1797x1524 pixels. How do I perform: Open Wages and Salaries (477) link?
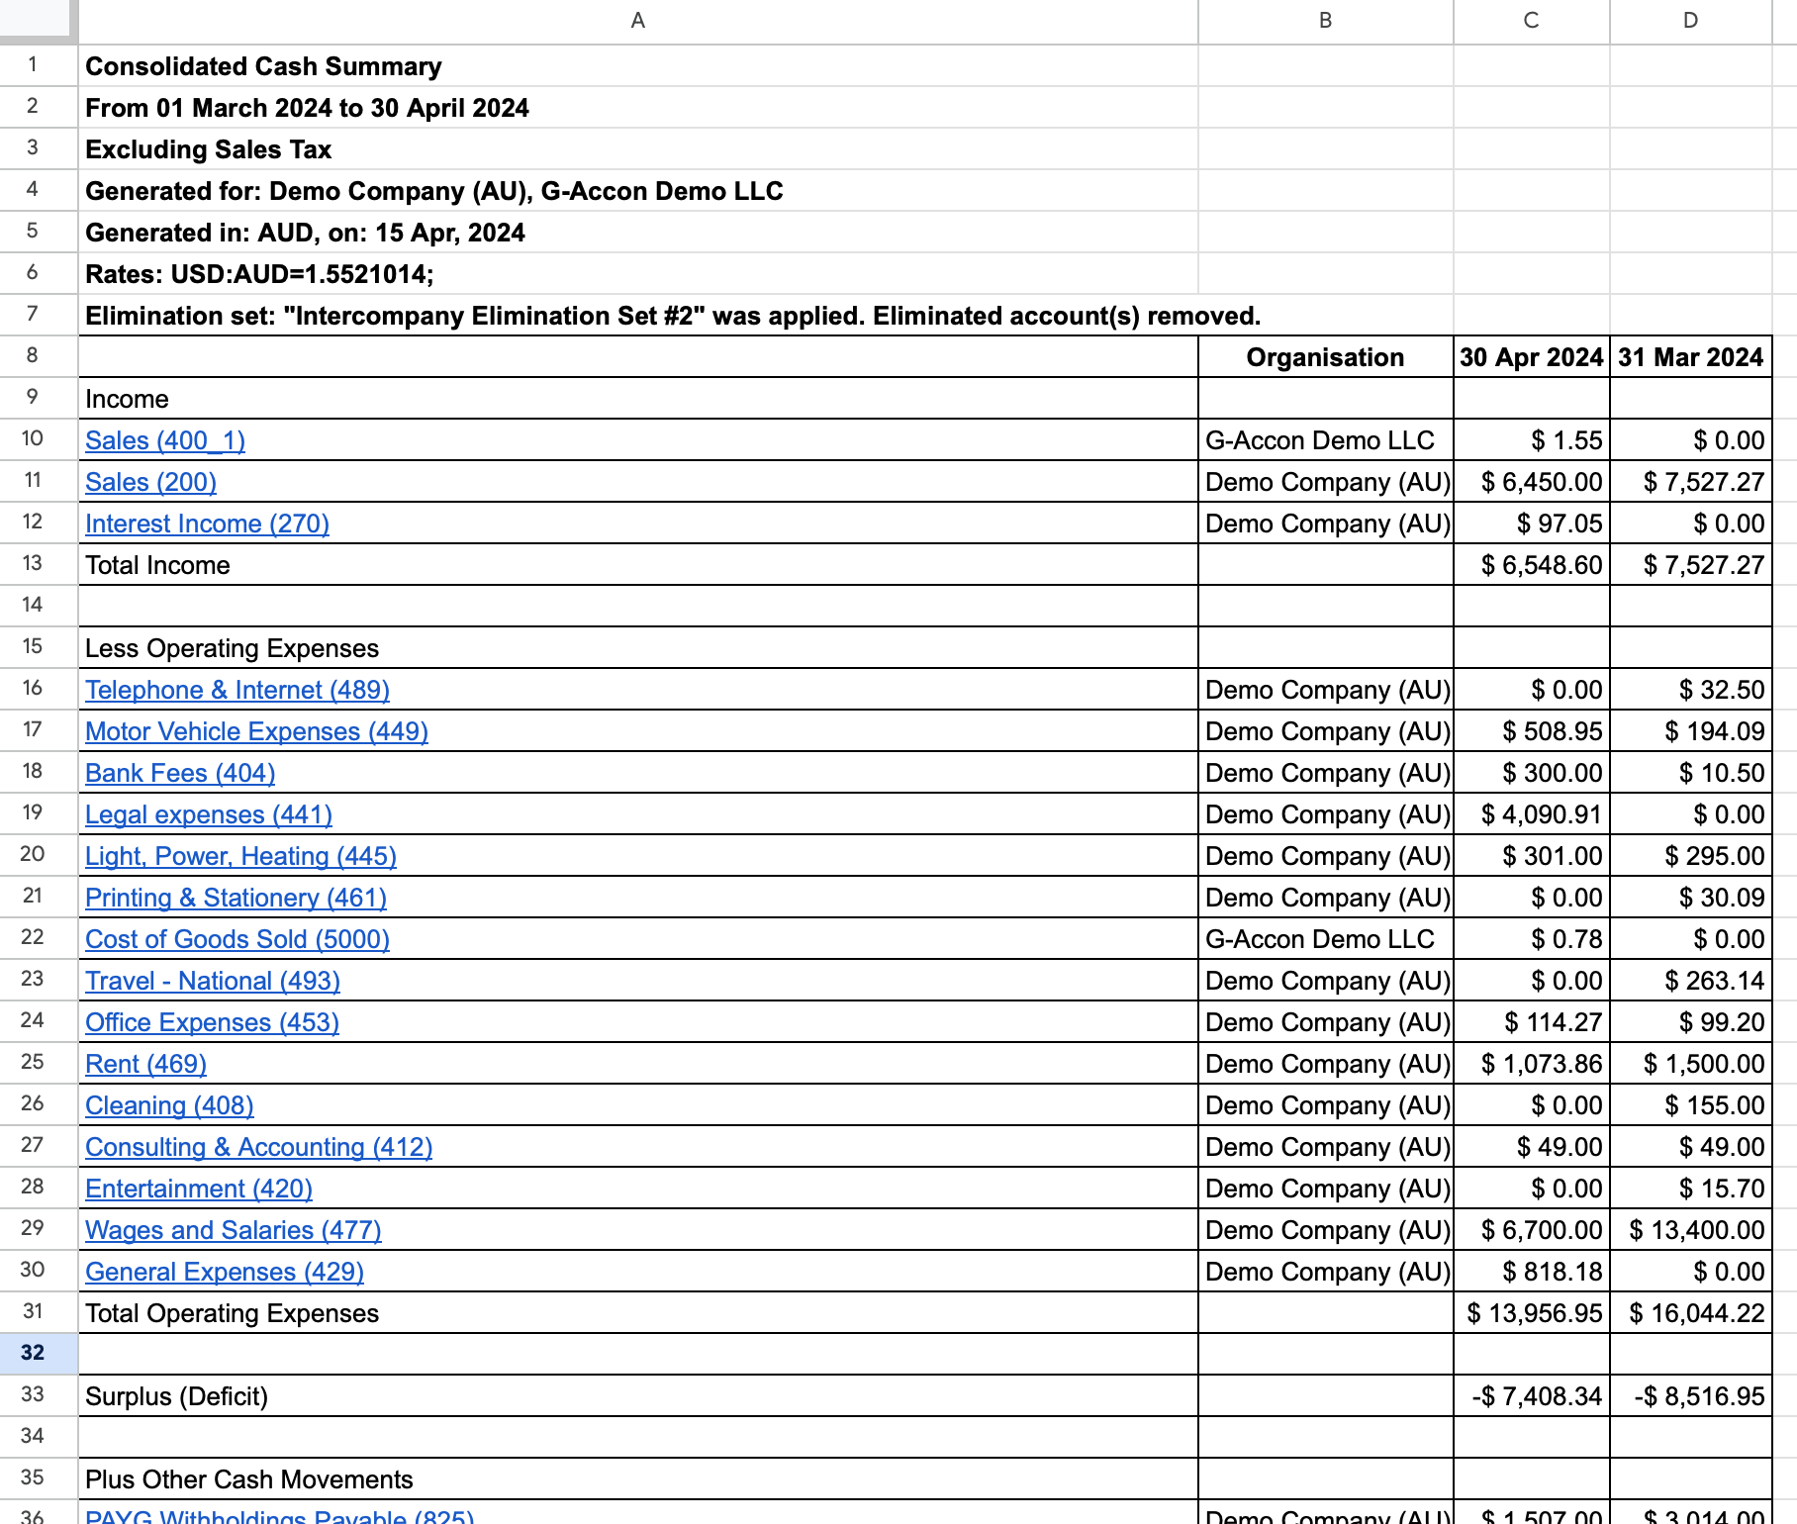[x=234, y=1230]
